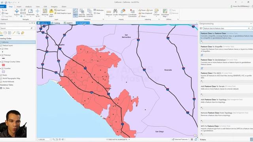
Task: Open the Analysis ribbon tab
Action: pyautogui.click(x=28, y=7)
